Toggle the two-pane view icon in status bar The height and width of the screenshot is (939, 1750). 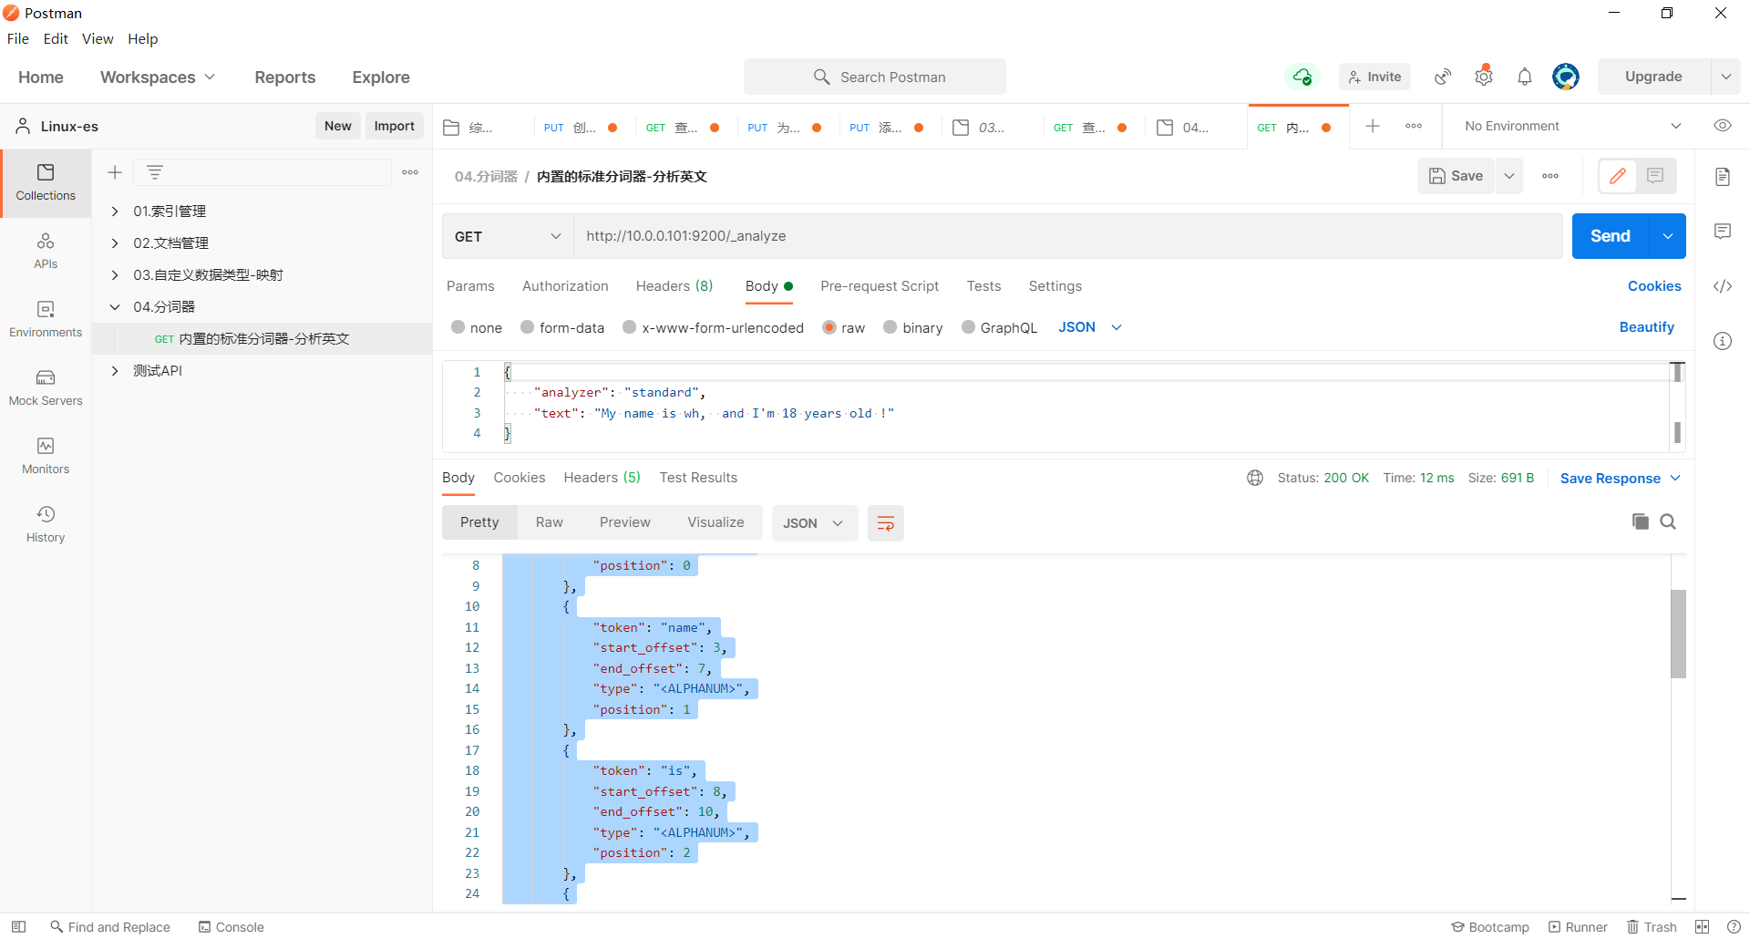1702,927
